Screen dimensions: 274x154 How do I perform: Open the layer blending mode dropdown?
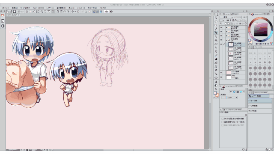(226, 17)
